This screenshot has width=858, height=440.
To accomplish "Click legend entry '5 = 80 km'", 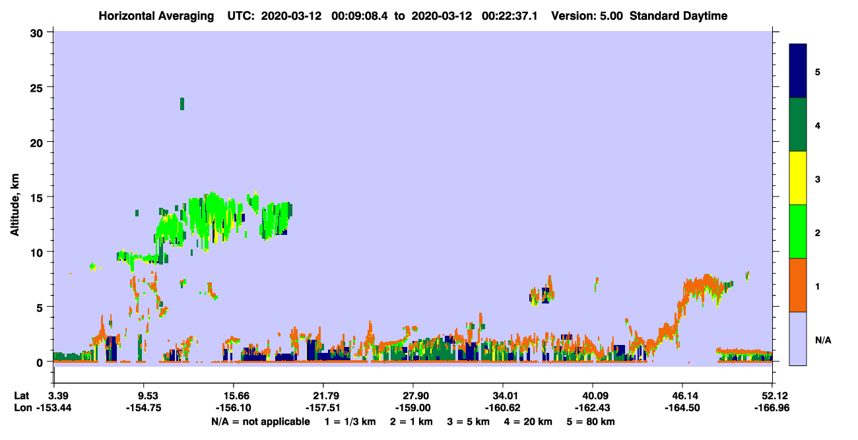I will tap(590, 422).
